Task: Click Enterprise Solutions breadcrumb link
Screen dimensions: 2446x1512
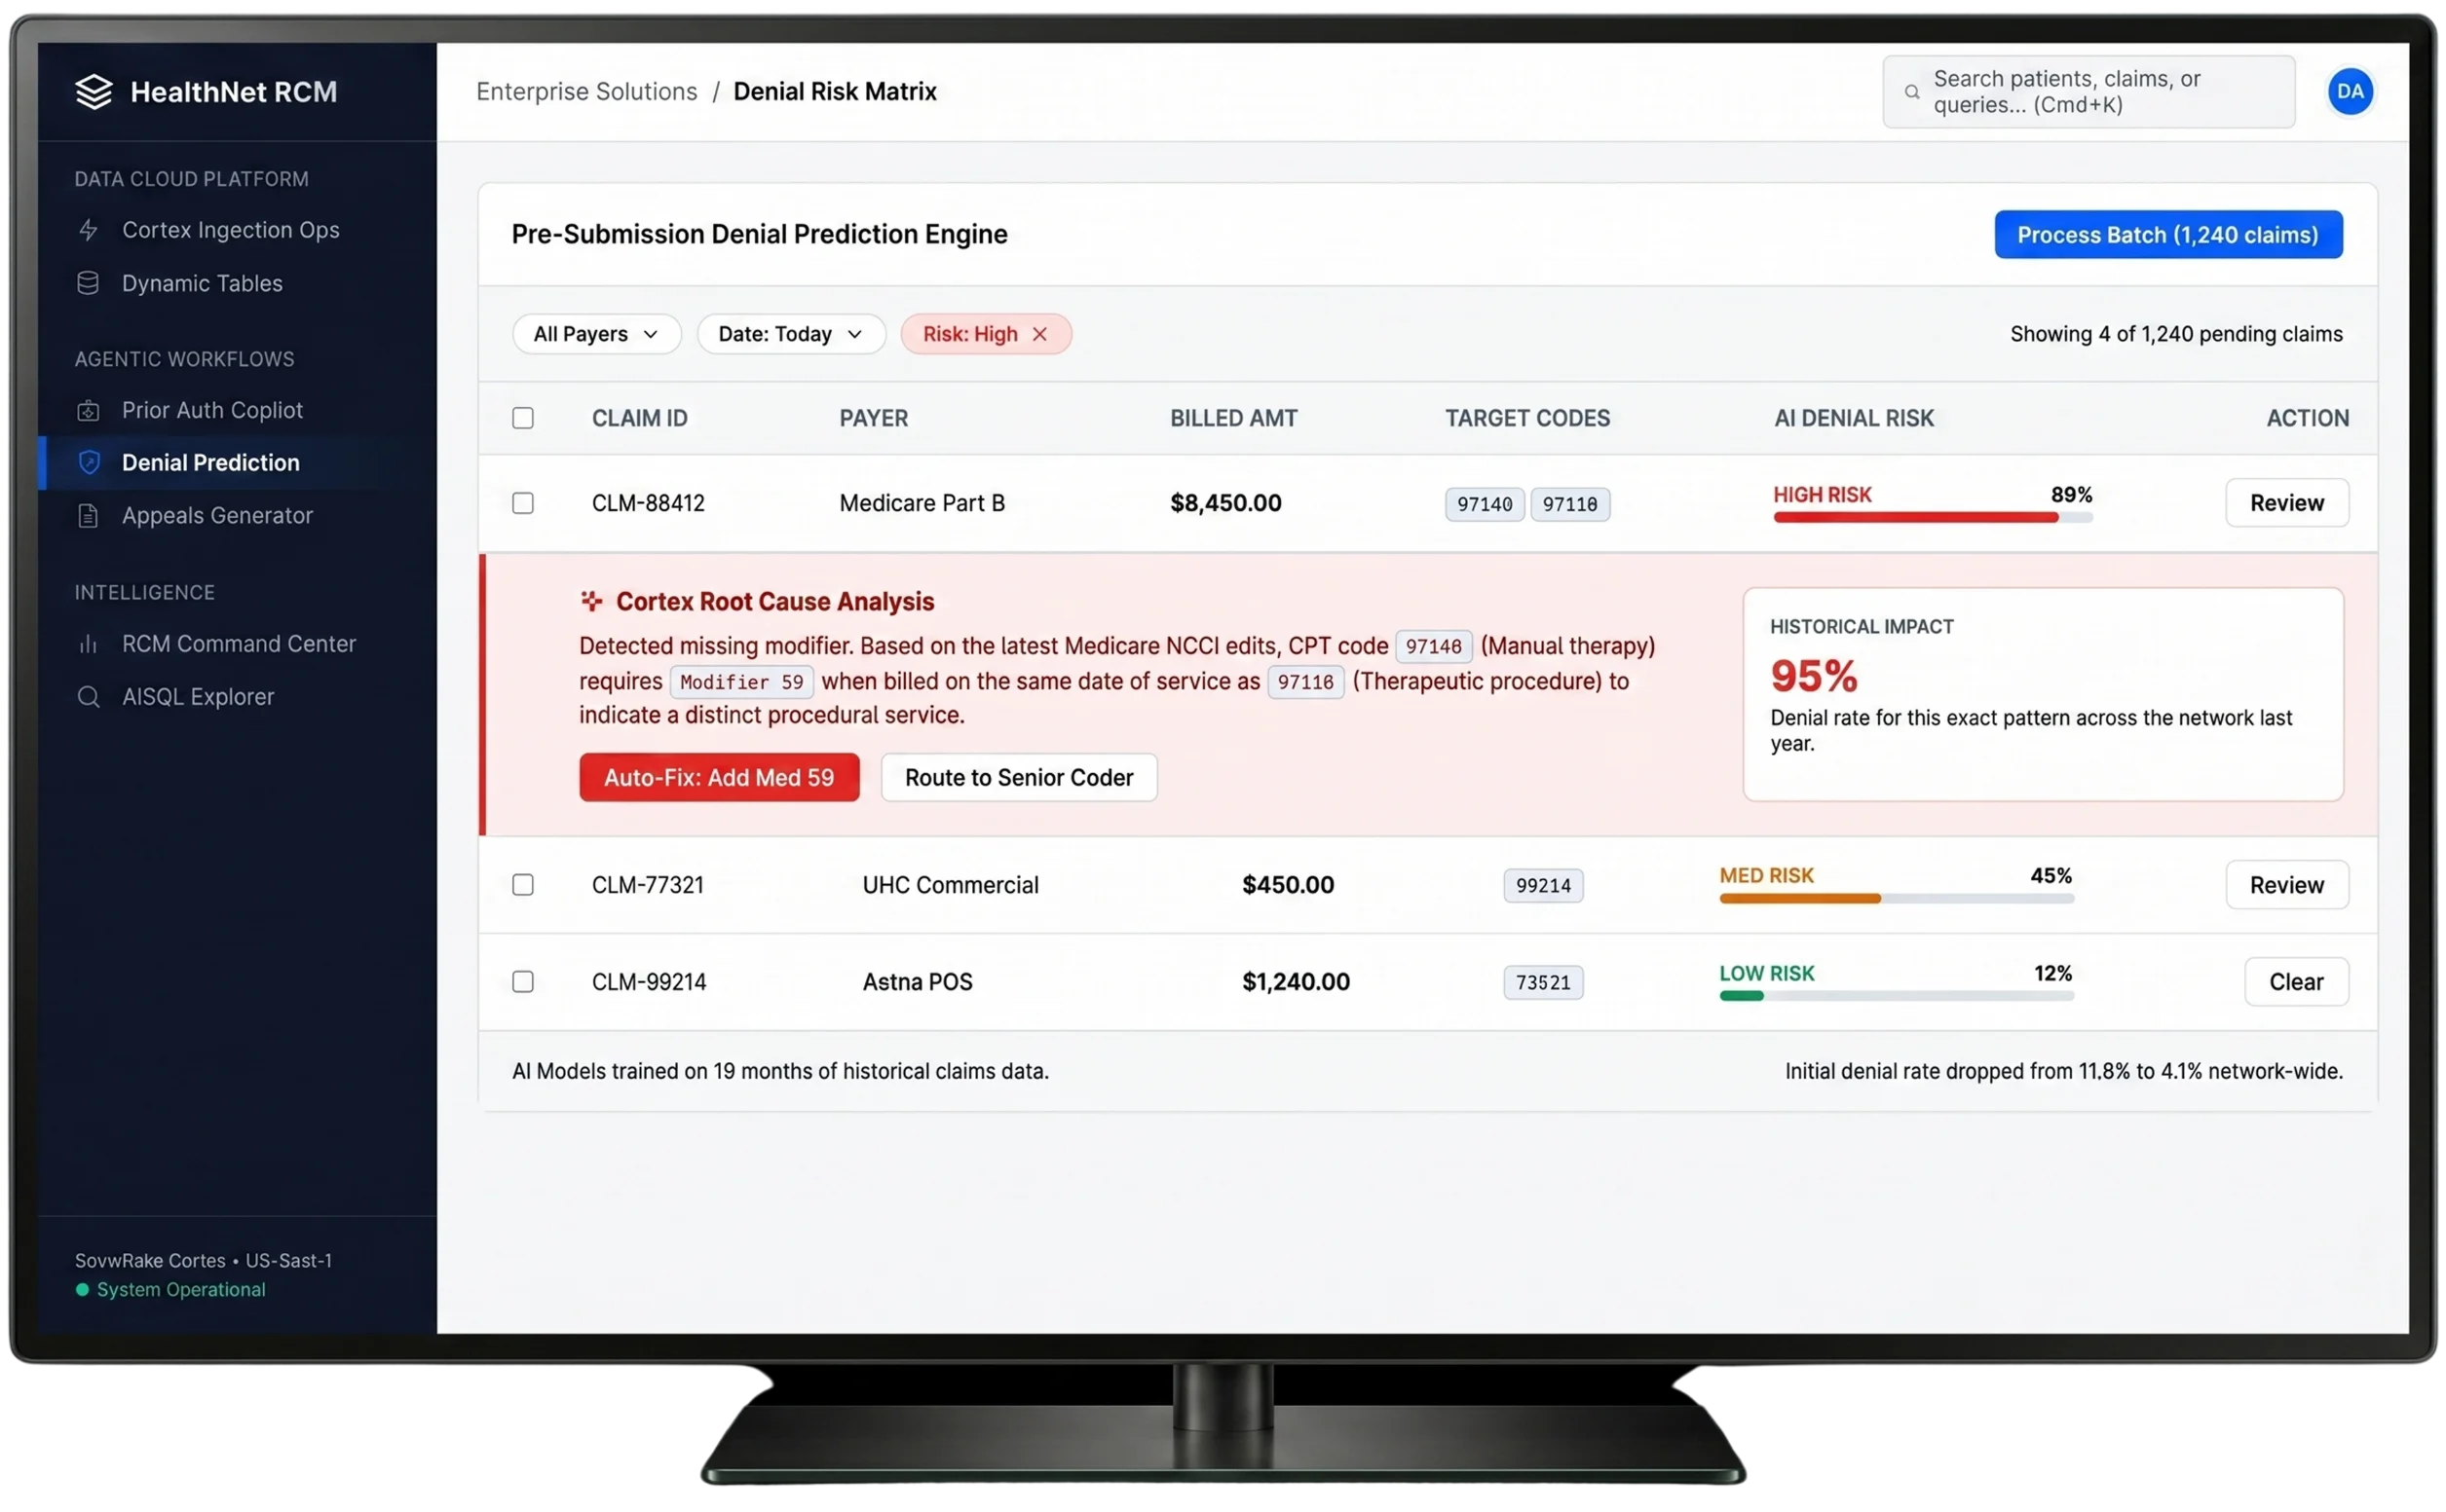Action: point(586,92)
